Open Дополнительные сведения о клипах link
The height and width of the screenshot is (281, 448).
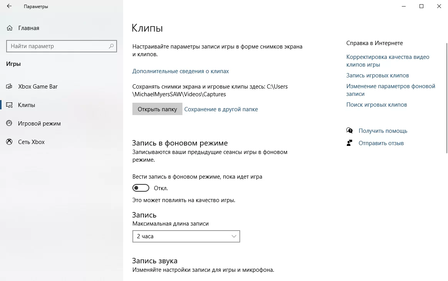181,71
